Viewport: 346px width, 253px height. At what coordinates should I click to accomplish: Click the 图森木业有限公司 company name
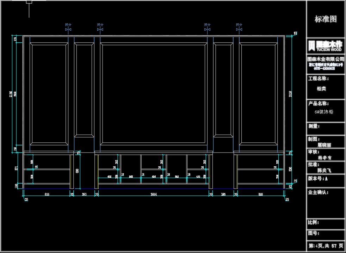point(326,59)
